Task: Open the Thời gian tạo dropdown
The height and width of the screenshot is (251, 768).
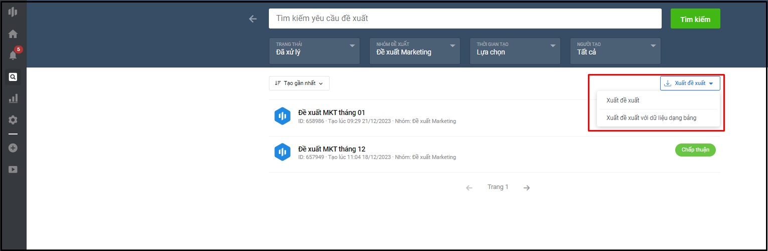Action: tap(515, 51)
